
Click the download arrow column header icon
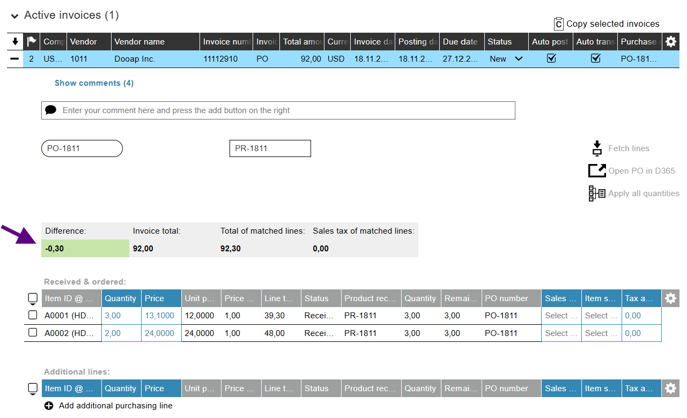(14, 41)
